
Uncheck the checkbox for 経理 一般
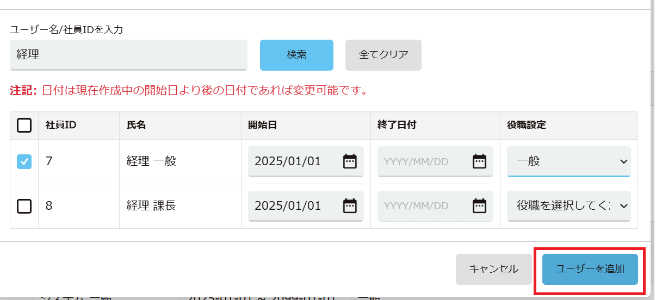pos(24,161)
